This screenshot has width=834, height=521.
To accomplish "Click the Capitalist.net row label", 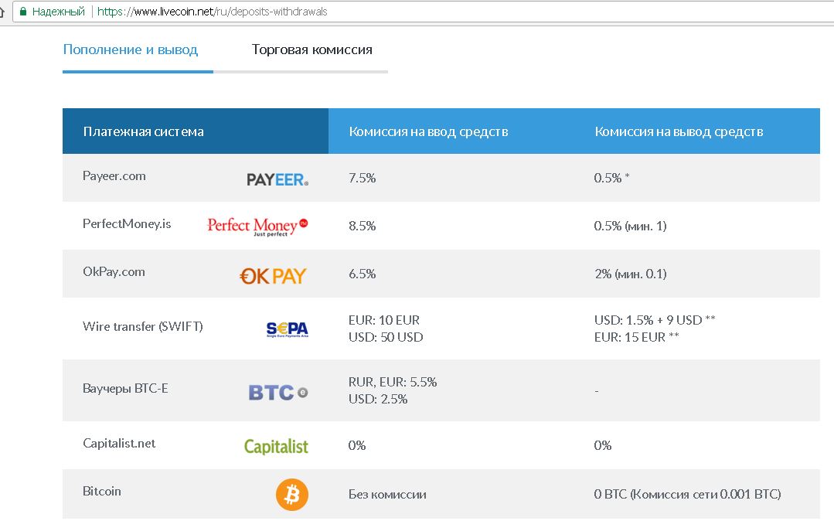I will pyautogui.click(x=119, y=444).
